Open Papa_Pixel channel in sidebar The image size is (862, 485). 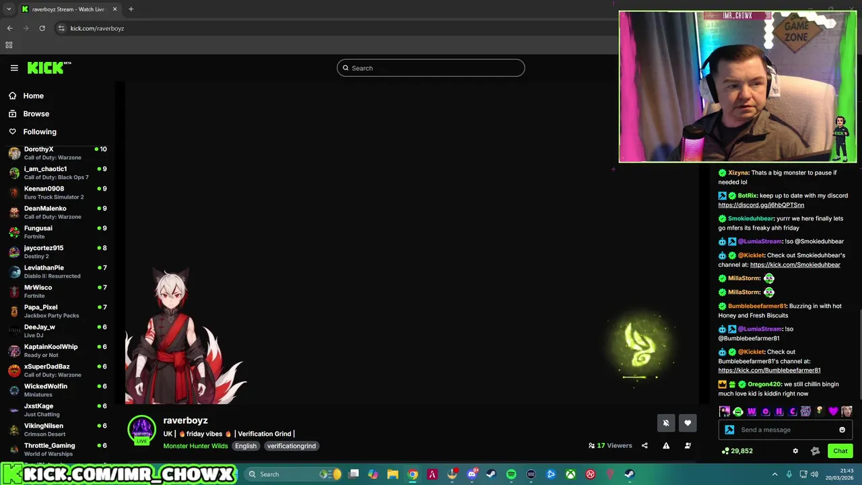[x=57, y=311]
